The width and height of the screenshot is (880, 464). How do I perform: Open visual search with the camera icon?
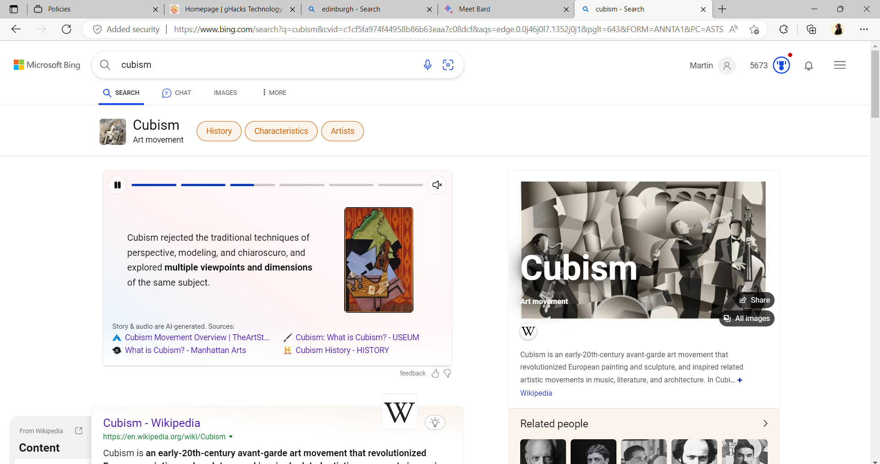(x=448, y=65)
